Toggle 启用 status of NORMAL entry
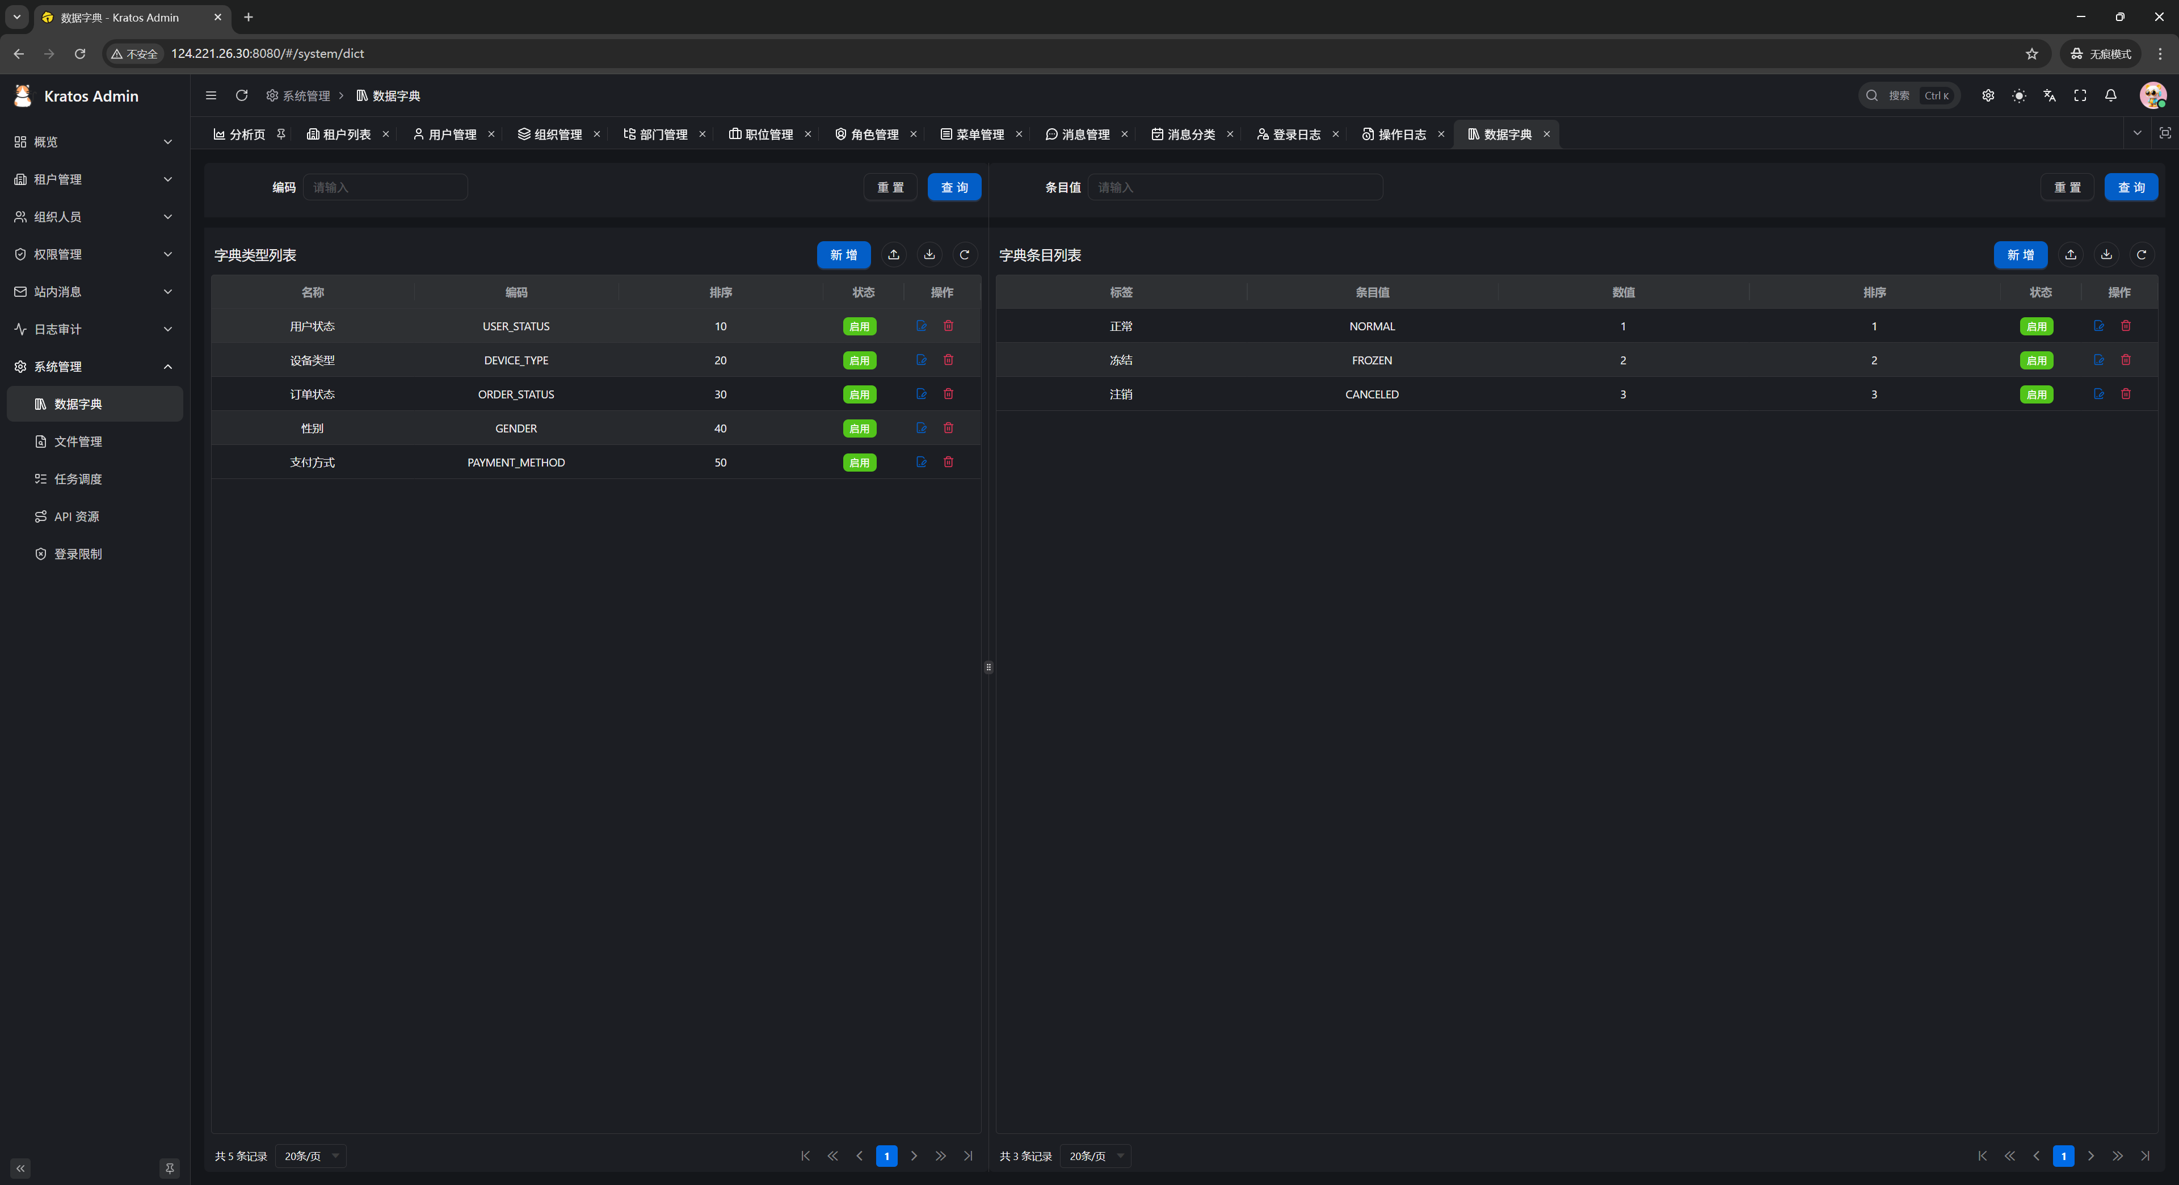 (2036, 326)
